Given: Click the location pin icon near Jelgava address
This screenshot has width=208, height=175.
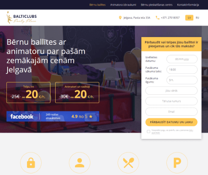Looking at the screenshot, I should click(x=120, y=17).
